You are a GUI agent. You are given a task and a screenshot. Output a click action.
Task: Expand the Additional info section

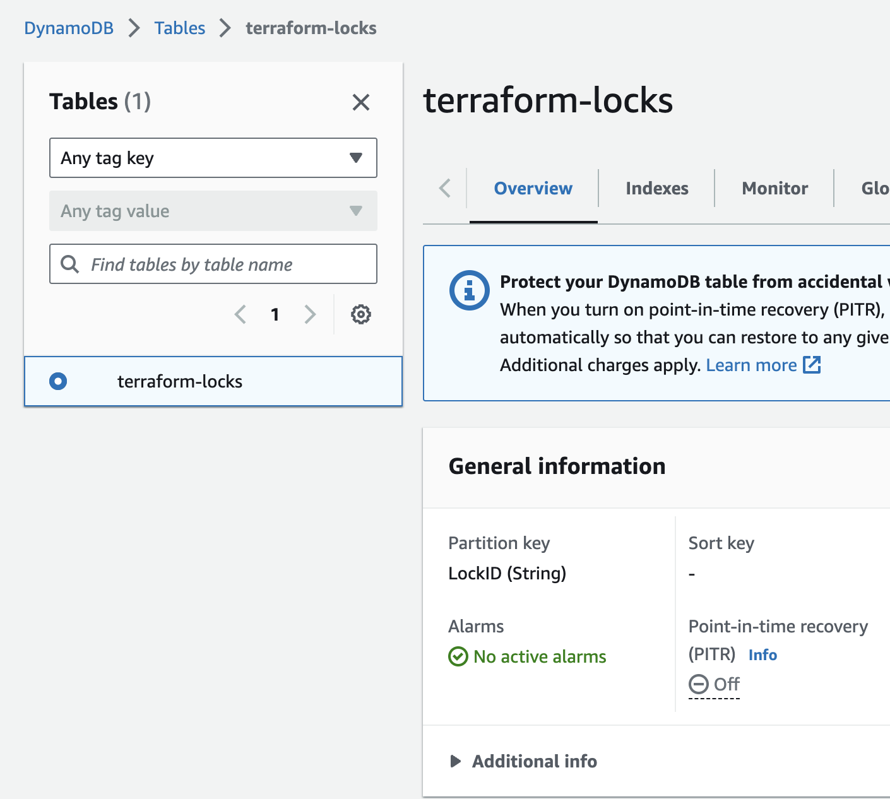click(456, 761)
